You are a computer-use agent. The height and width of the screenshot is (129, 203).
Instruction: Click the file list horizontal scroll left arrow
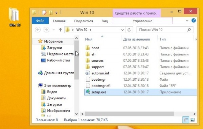pos(83,114)
